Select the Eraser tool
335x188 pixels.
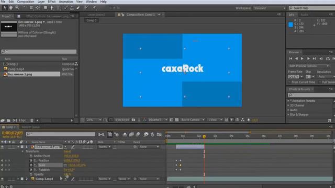click(78, 8)
